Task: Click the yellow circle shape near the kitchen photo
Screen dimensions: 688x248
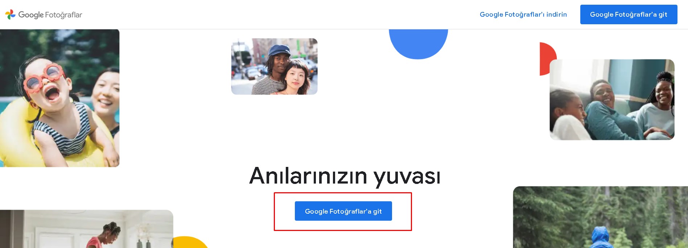Action: (x=190, y=242)
